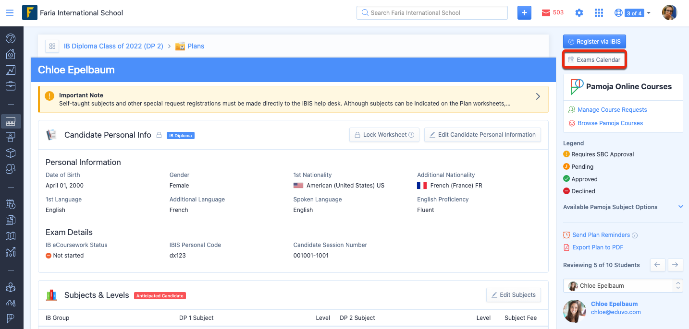Click Chloe Epelbaum name link in sidebar
689x329 pixels.
tap(614, 304)
